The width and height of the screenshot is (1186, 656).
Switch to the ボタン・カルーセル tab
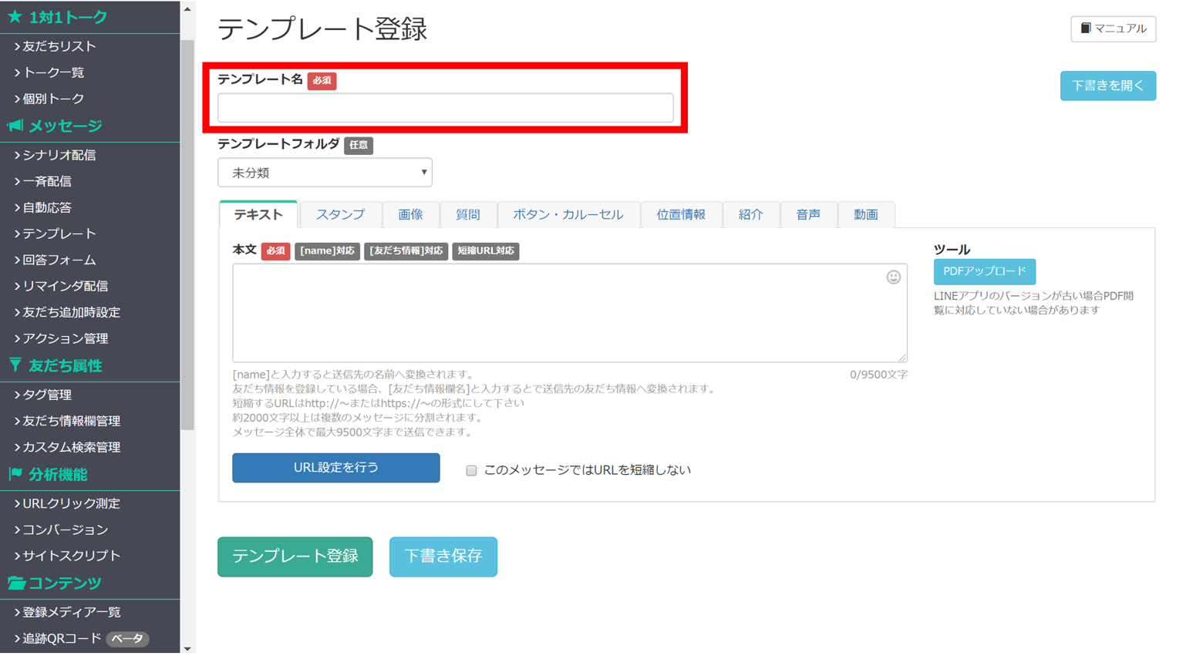[568, 214]
